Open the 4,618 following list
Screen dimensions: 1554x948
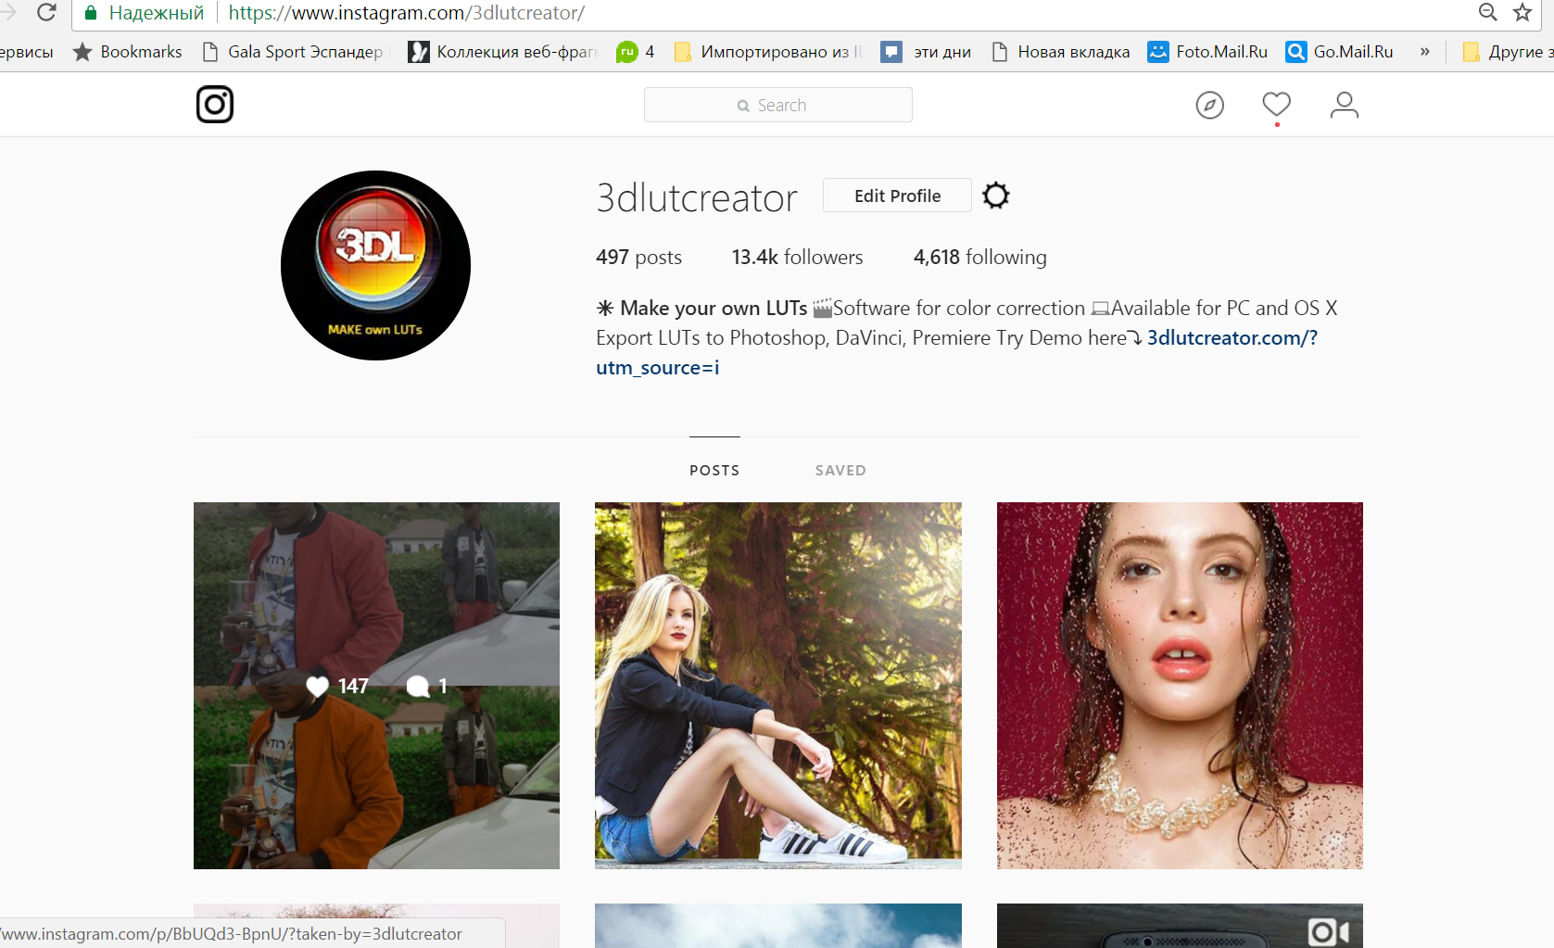pyautogui.click(x=979, y=257)
